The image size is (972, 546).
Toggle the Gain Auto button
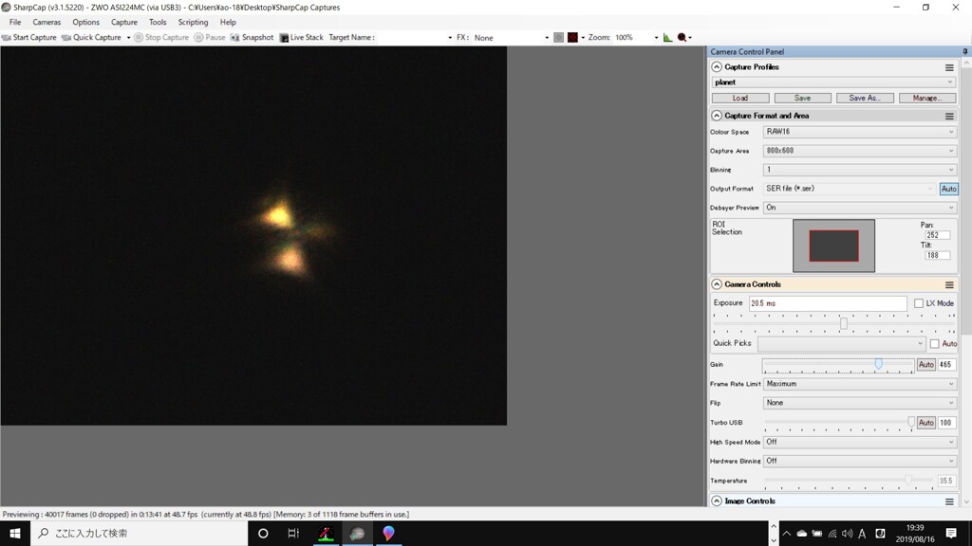925,365
